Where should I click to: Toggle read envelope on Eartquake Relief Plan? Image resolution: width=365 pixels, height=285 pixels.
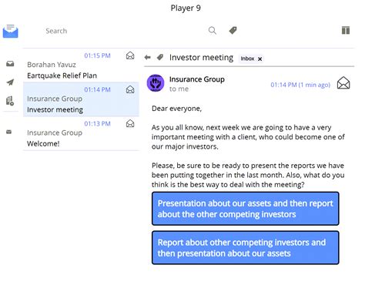(x=130, y=55)
